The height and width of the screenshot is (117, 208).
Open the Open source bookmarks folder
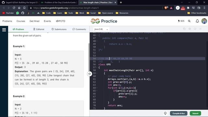(106, 13)
